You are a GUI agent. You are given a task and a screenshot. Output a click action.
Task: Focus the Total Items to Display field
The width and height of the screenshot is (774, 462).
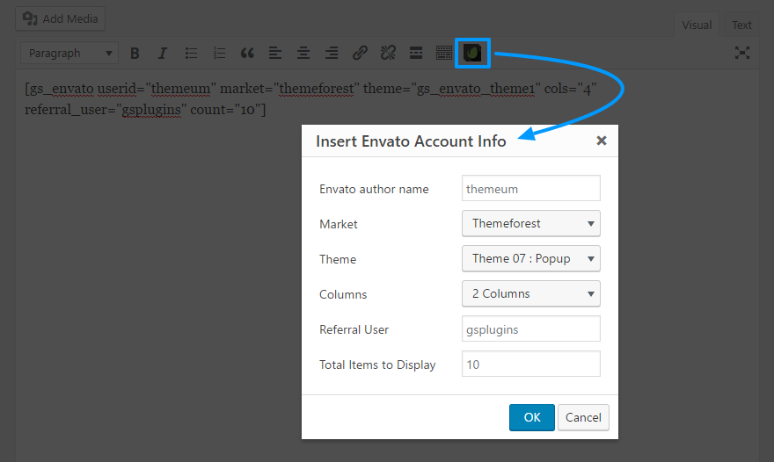(x=531, y=364)
